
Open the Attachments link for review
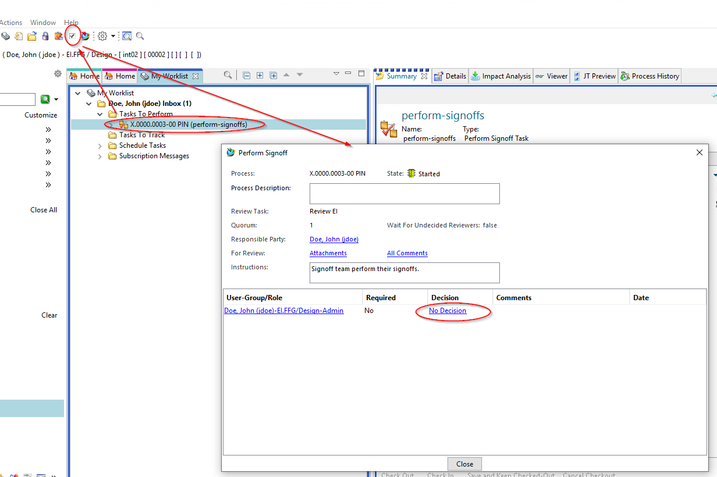click(328, 253)
